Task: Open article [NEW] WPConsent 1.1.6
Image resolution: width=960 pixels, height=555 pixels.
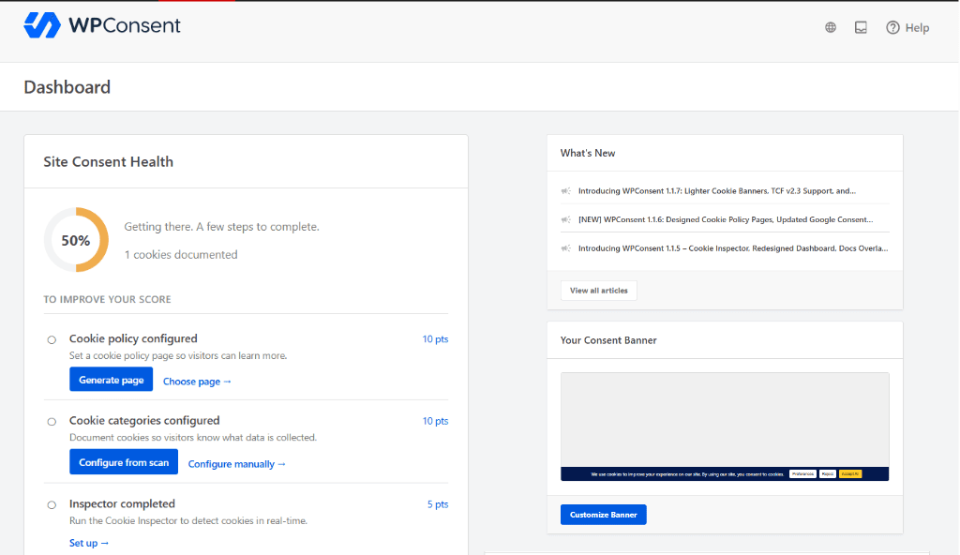Action: coord(726,219)
